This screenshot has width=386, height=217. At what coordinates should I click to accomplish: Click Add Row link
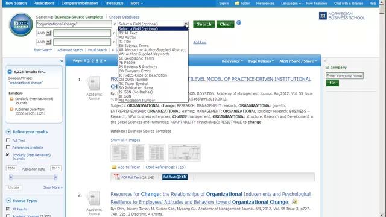(x=200, y=42)
